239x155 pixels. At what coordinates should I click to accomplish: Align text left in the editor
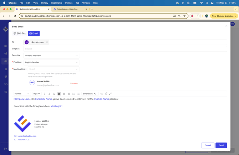(59, 94)
